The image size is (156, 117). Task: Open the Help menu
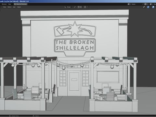coord(9,4)
